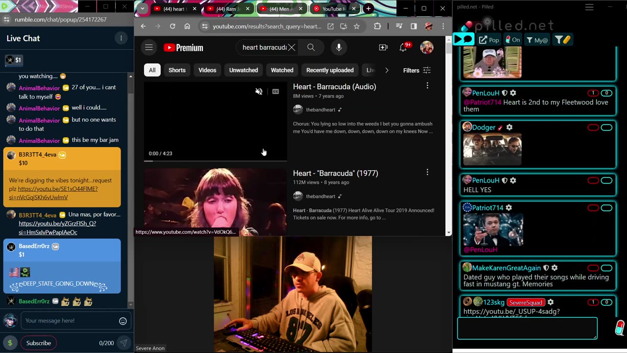Screen dimensions: 627x353
Task: Click the Subscribe button in Rumble chat
Action: (39, 343)
